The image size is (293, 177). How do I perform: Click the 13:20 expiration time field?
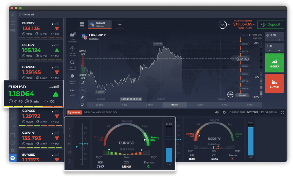coord(274,36)
